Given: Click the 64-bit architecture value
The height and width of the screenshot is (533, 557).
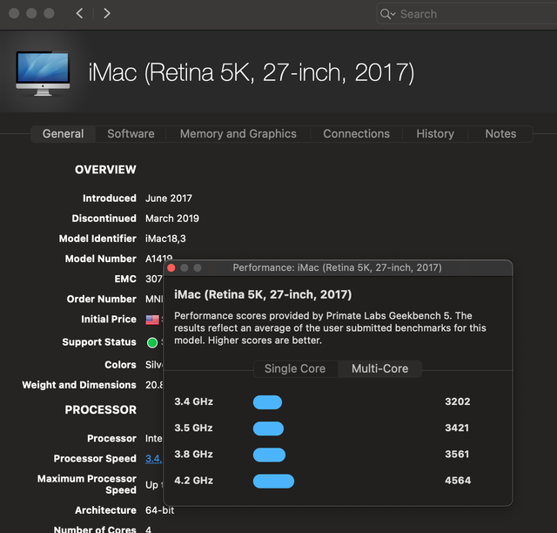Looking at the screenshot, I should [160, 510].
